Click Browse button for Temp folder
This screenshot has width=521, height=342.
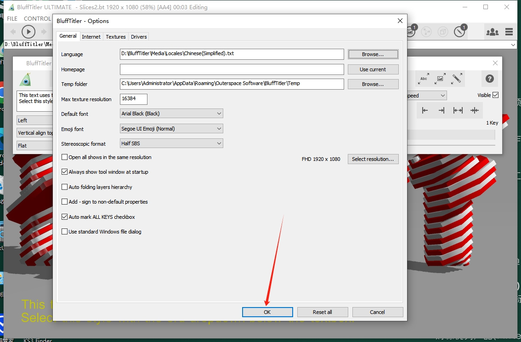(x=373, y=84)
